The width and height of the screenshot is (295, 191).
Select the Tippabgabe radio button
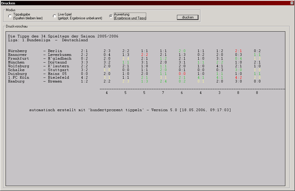pos(10,16)
